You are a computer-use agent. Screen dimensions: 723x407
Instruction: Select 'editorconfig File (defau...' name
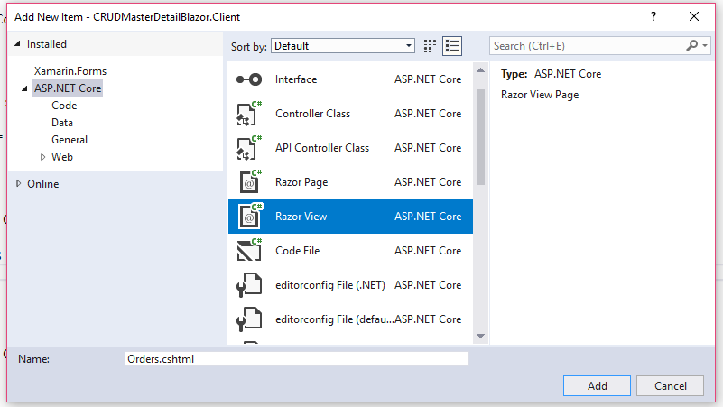click(x=334, y=319)
